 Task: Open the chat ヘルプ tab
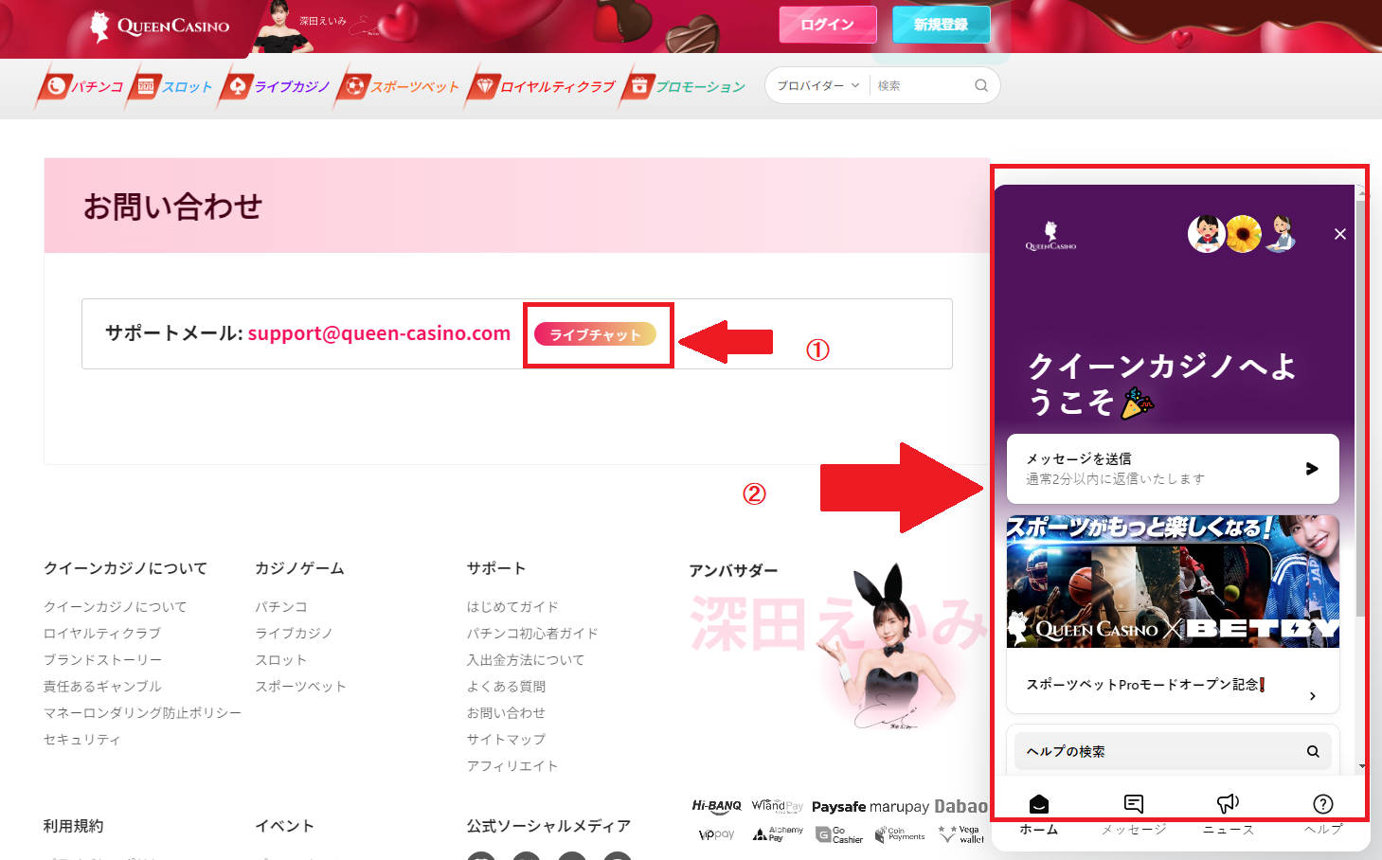(x=1323, y=815)
